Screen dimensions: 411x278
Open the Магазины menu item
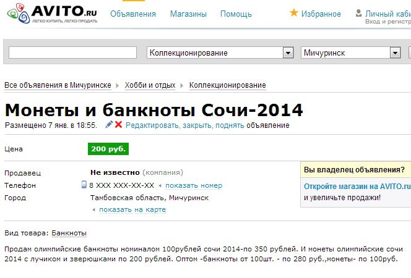188,14
